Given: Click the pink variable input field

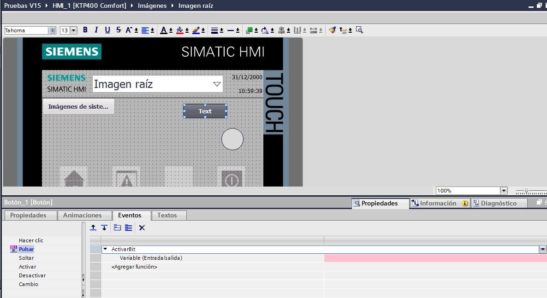Looking at the screenshot, I should [x=435, y=258].
